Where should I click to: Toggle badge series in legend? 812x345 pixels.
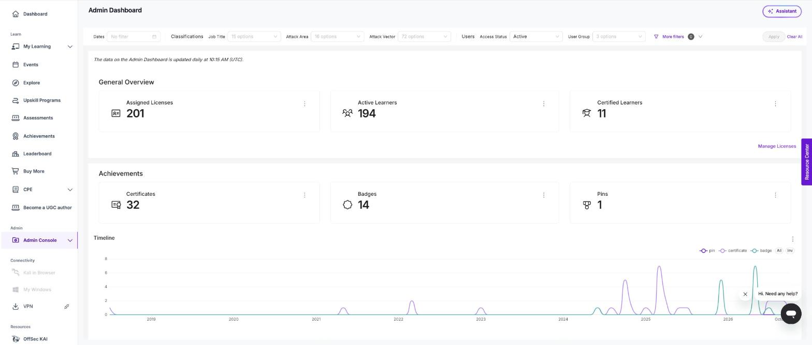[x=761, y=251]
